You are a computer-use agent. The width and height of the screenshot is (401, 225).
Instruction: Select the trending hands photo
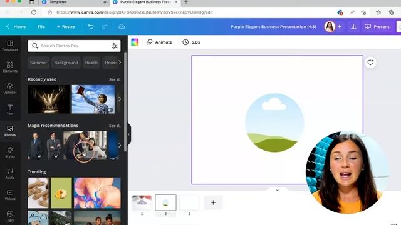(x=38, y=193)
